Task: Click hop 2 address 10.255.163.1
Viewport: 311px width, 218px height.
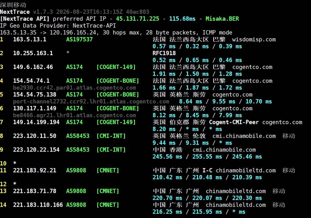Action: (x=33, y=53)
